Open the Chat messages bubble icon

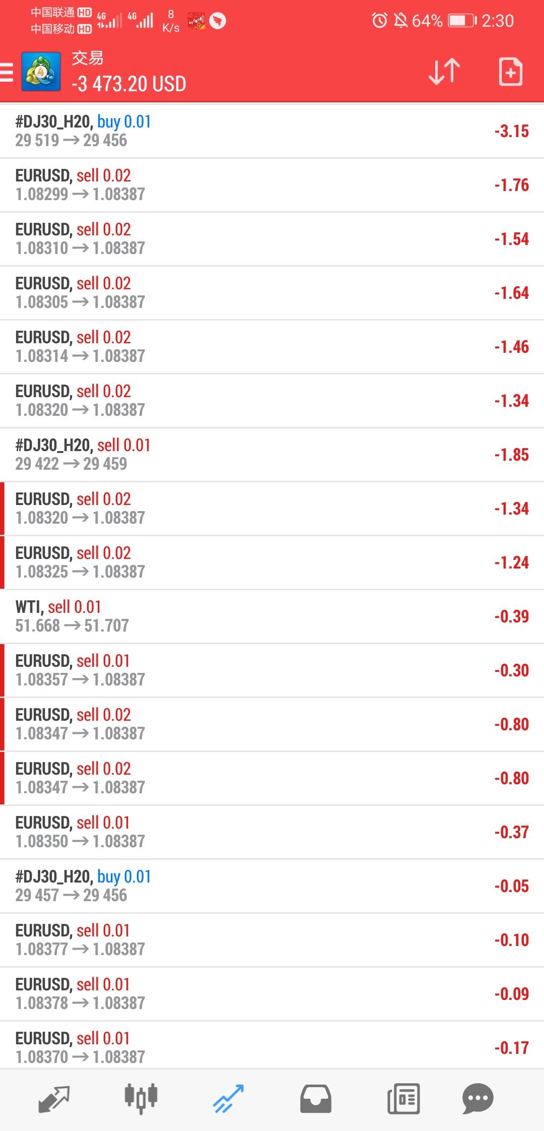coord(478,1099)
